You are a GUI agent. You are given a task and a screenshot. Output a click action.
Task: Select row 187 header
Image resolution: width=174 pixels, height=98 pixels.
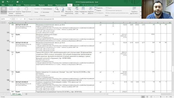tap(8, 61)
